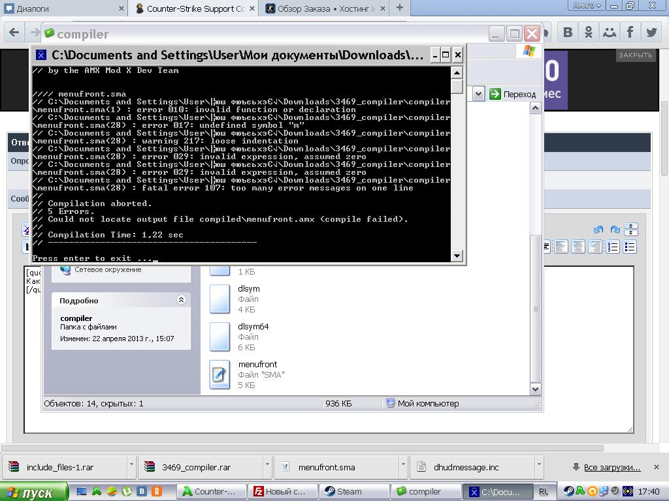
Task: Decrease editor size with up-arrows button
Action: tap(631, 226)
